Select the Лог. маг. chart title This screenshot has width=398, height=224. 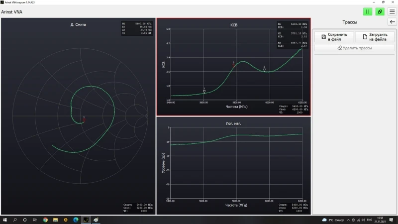[233, 123]
